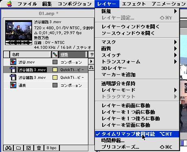Expand the トランスフォーム submenu

click(x=137, y=62)
